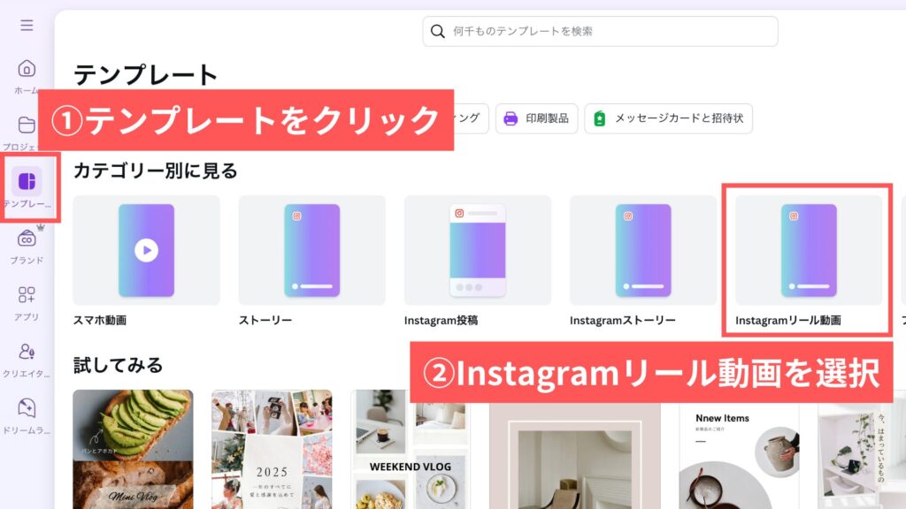Image resolution: width=906 pixels, height=509 pixels.
Task: Open the avocado toast Mini Vlog template
Action: pyautogui.click(x=133, y=449)
